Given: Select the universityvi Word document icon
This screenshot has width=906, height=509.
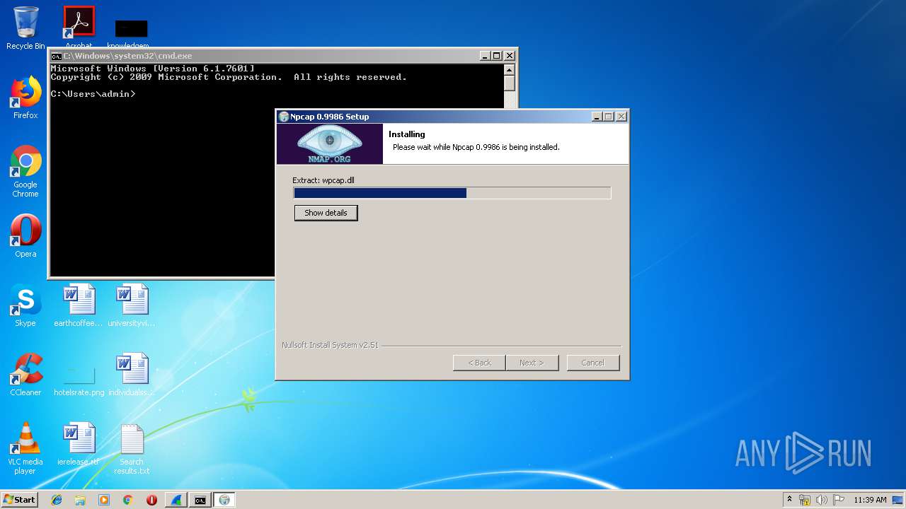Looking at the screenshot, I should coord(132,305).
